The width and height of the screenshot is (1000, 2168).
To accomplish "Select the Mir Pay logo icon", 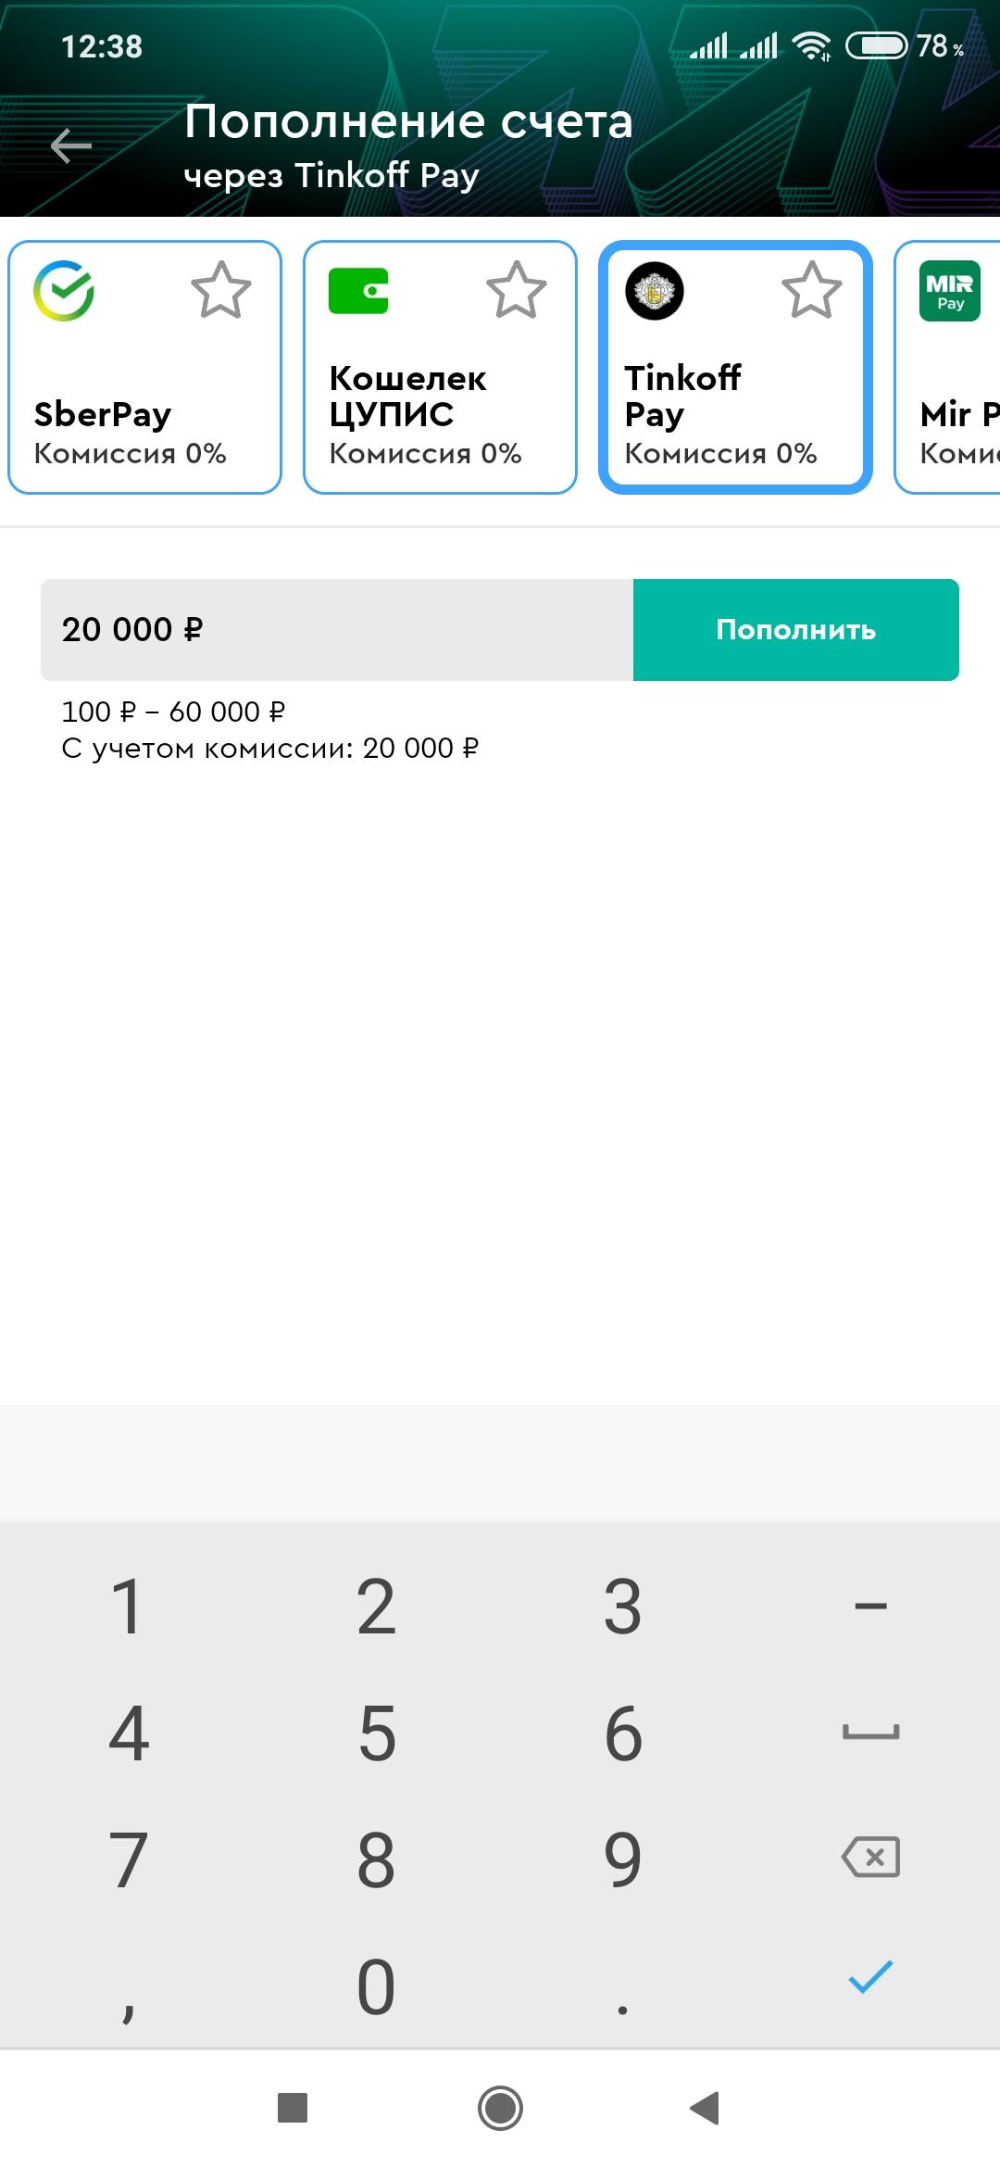I will coord(949,291).
